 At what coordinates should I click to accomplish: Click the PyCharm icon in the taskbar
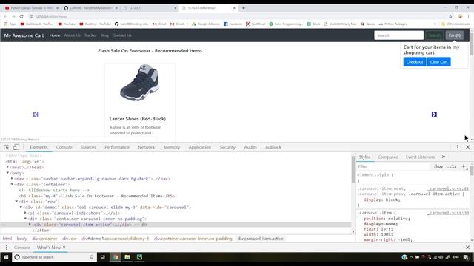tap(139, 257)
